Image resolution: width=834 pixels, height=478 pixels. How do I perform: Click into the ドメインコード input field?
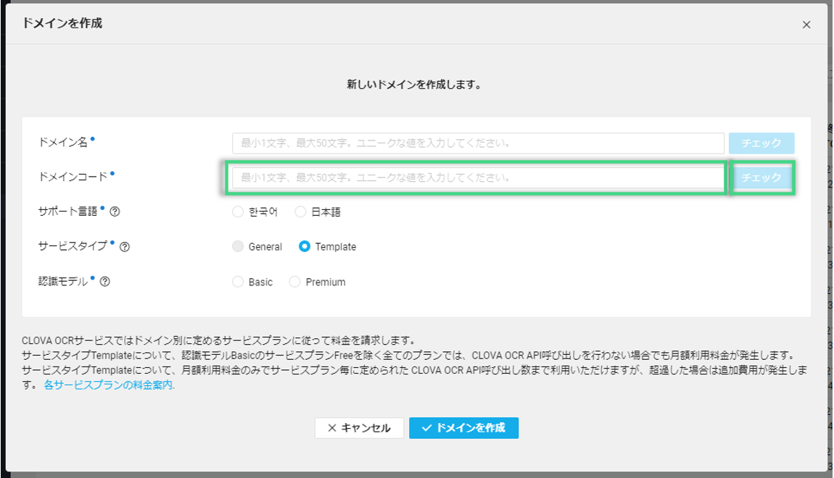(x=477, y=177)
